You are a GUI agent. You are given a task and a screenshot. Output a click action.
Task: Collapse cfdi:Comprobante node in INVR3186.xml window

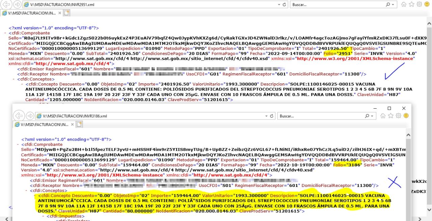[x=18, y=144]
